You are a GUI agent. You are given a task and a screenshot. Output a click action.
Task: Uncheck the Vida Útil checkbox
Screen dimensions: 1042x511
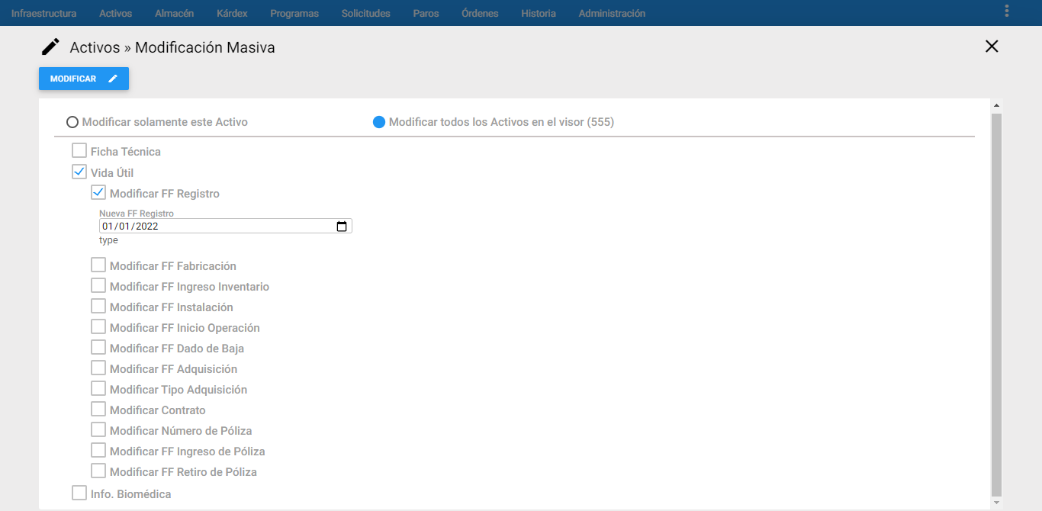[79, 172]
